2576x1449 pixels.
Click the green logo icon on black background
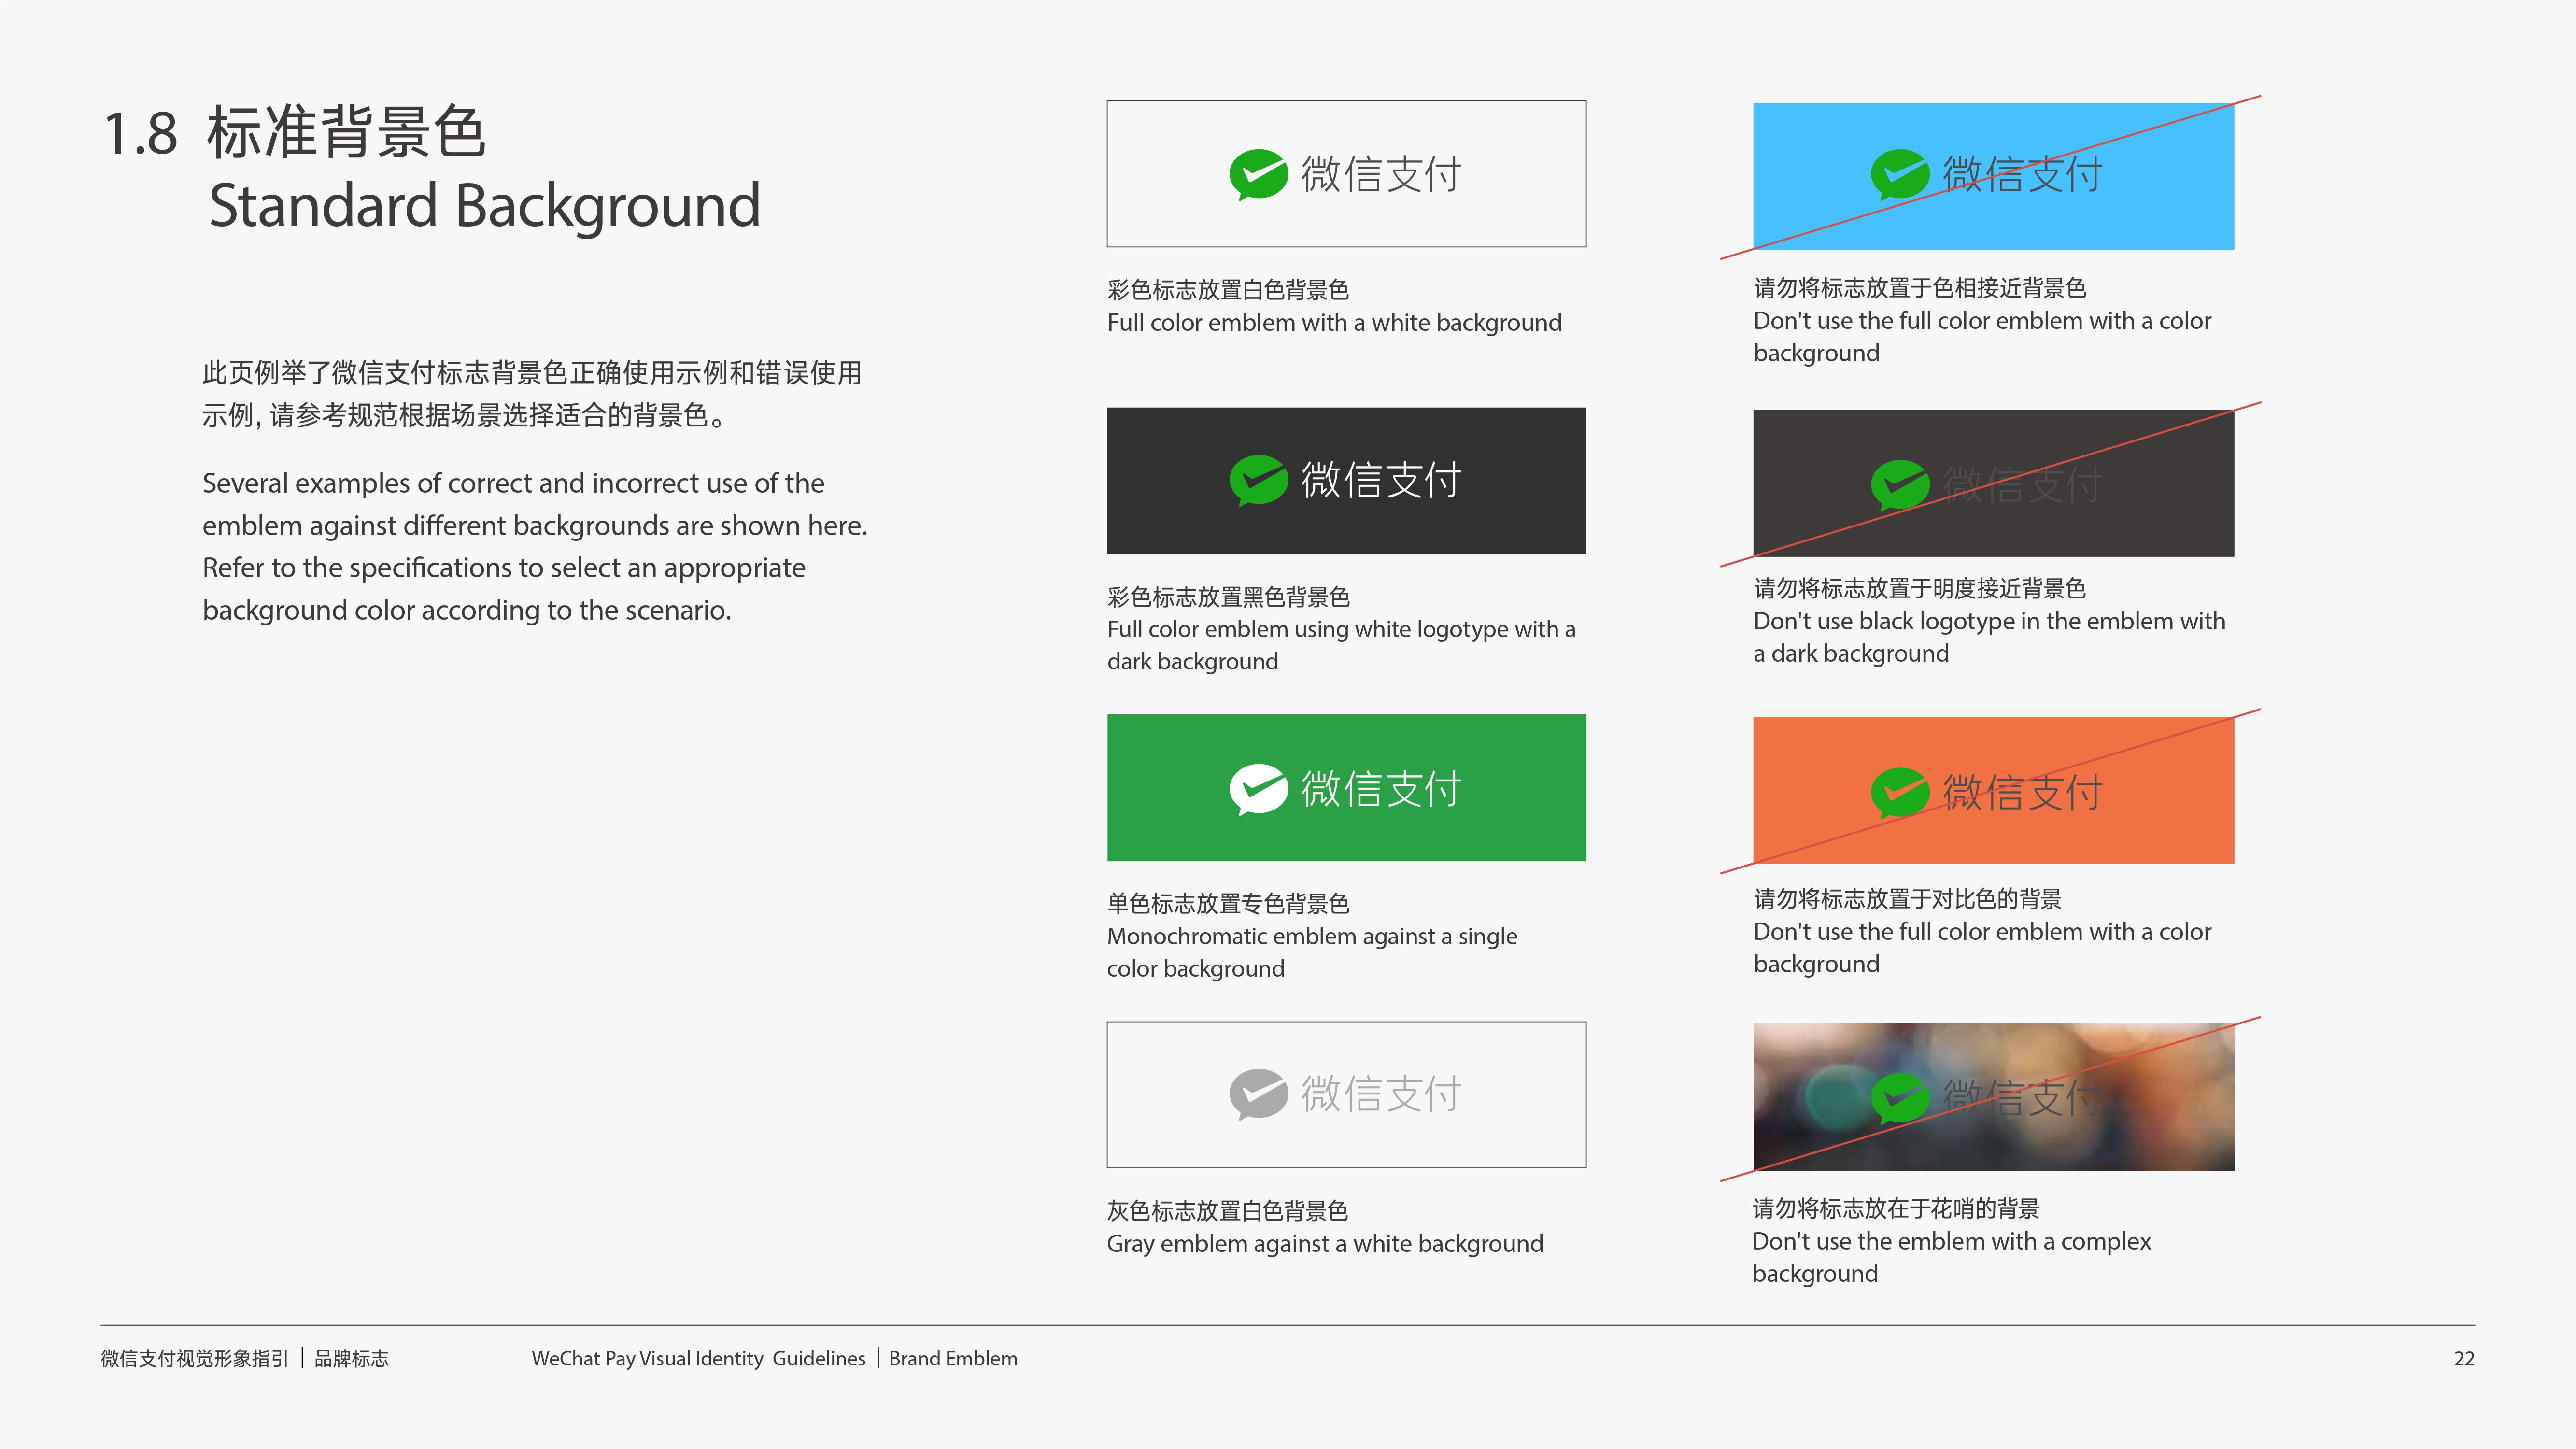point(1258,480)
